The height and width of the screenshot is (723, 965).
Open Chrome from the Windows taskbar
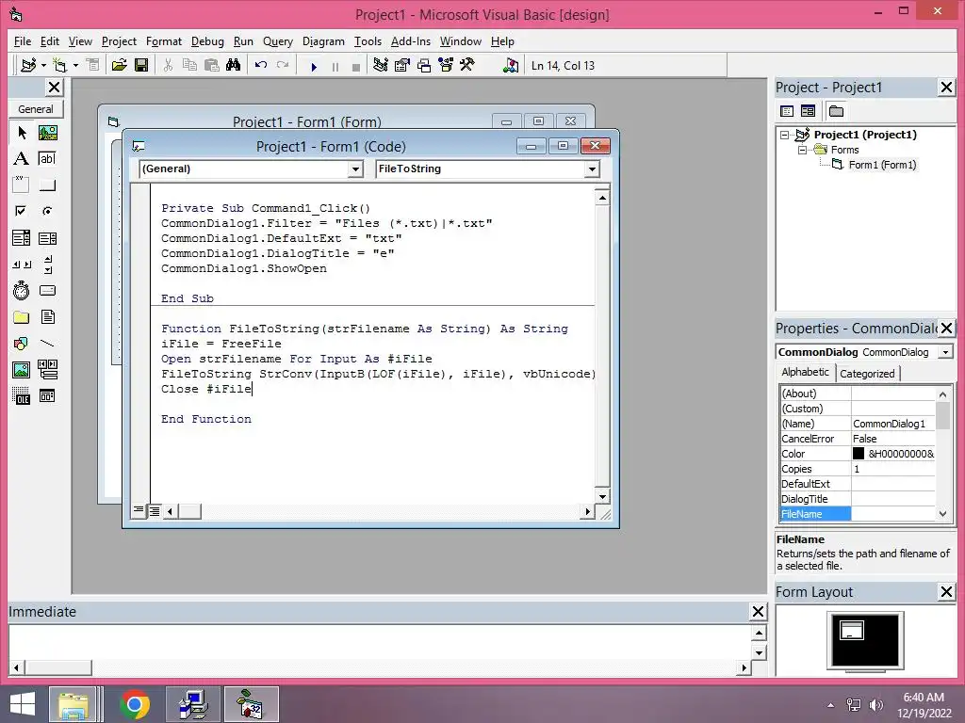click(135, 704)
